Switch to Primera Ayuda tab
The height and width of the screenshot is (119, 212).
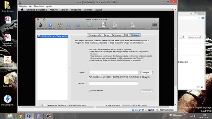(94, 35)
